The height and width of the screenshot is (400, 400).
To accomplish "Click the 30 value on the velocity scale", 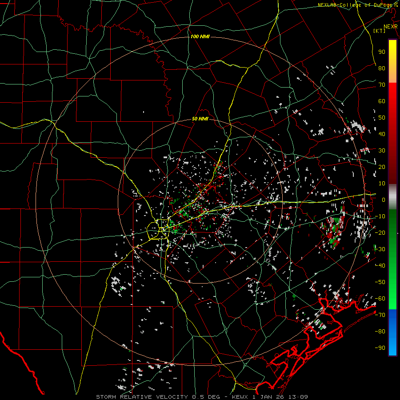I will 382,151.
